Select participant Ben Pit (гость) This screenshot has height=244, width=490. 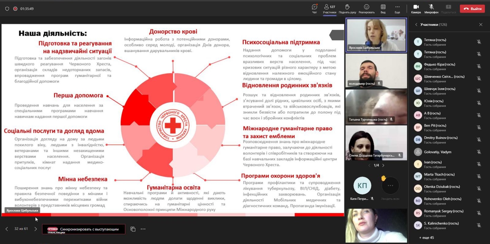447,128
